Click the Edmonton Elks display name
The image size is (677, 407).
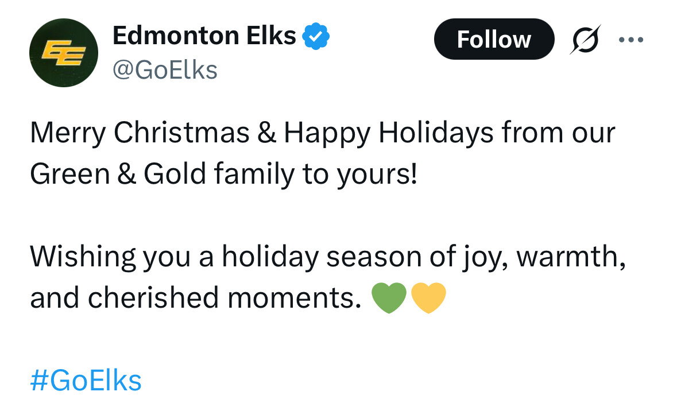coord(204,36)
